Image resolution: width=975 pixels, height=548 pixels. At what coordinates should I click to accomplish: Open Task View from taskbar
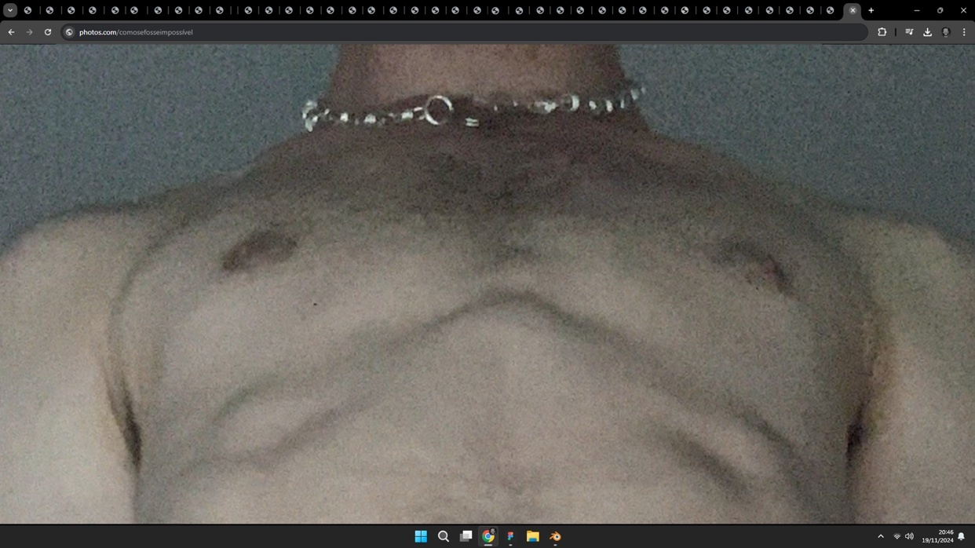(x=466, y=537)
